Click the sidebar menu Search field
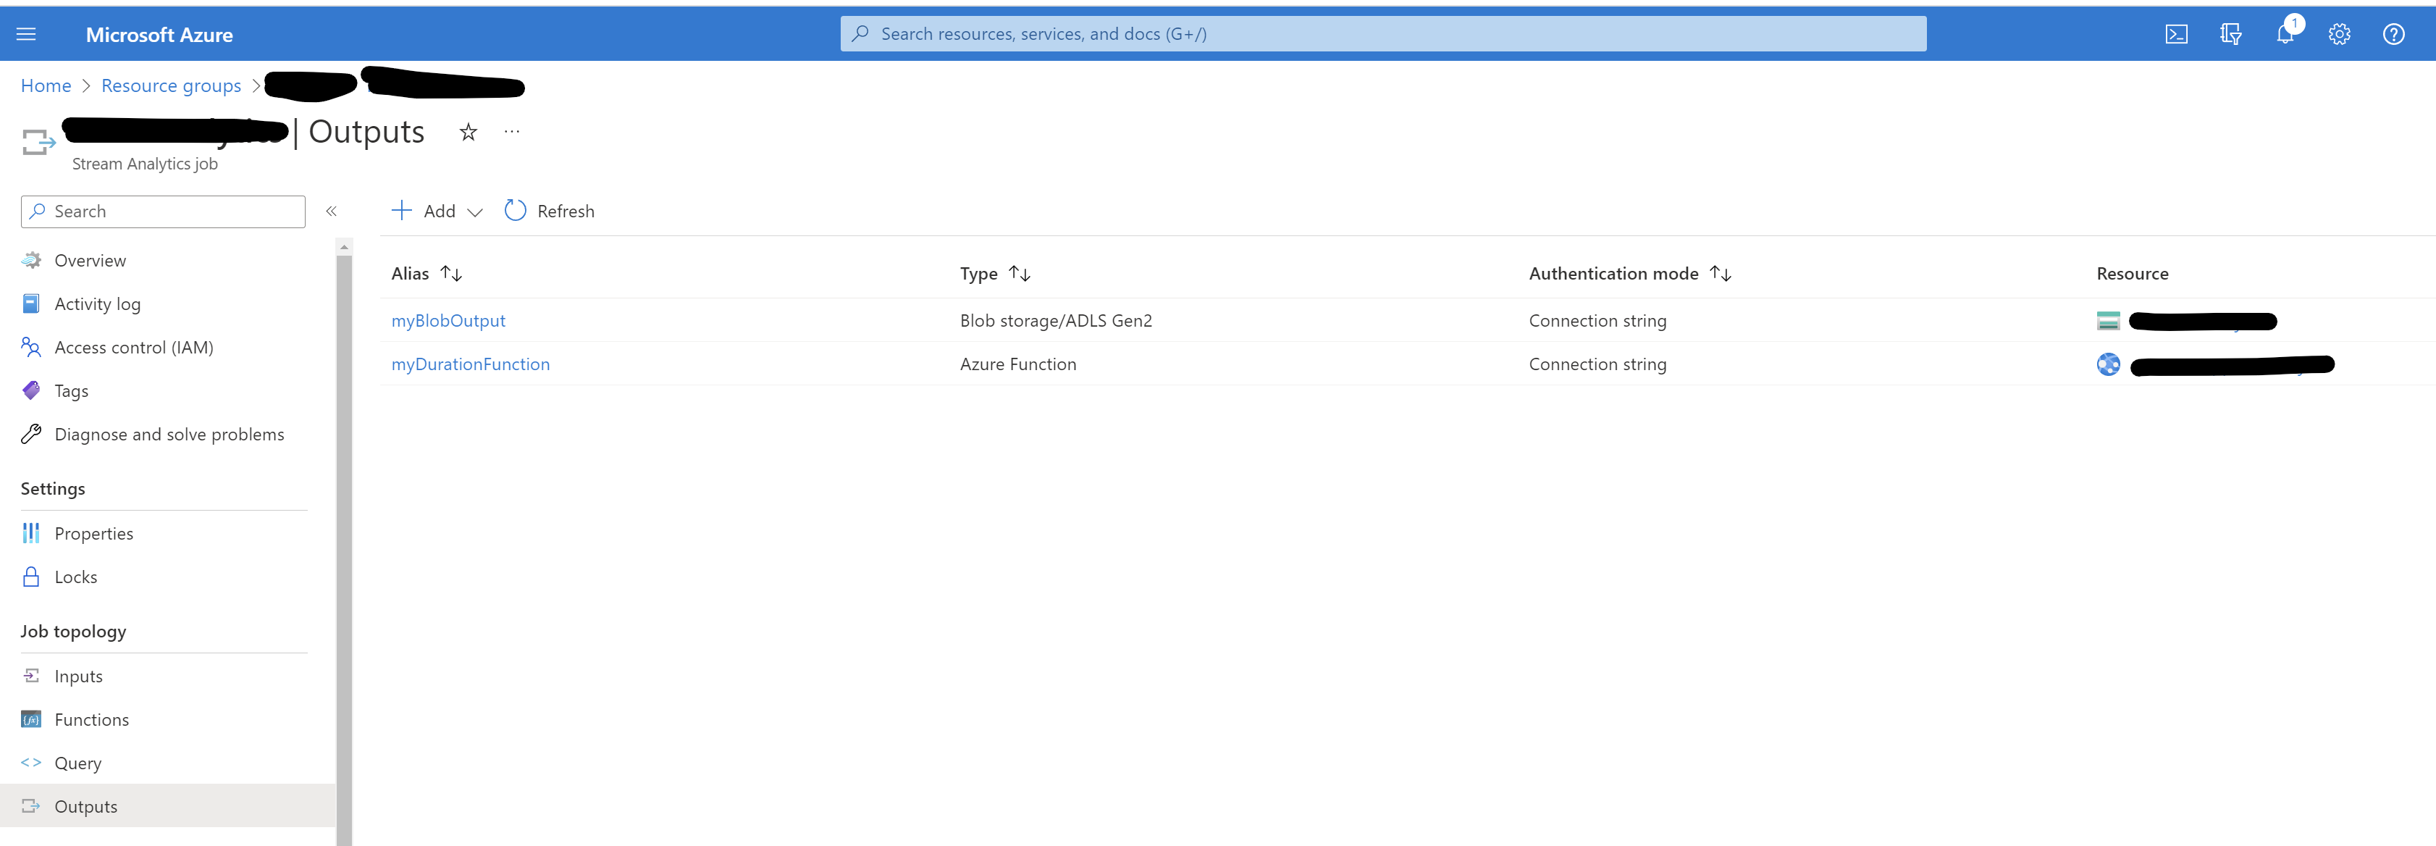2436x846 pixels. pos(163,211)
